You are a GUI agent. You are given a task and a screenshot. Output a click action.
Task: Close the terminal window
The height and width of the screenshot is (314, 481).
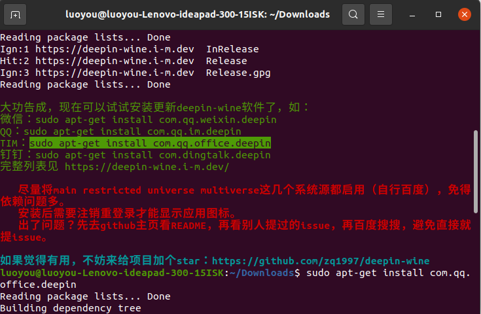[x=465, y=14]
